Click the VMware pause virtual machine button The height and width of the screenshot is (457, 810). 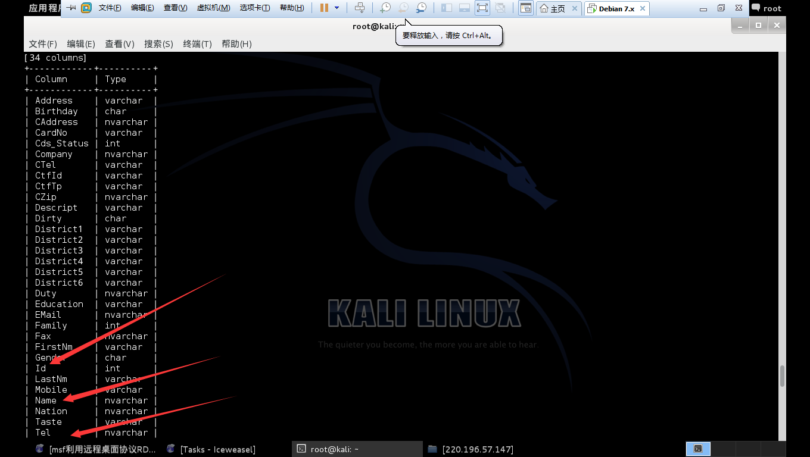[x=324, y=8]
